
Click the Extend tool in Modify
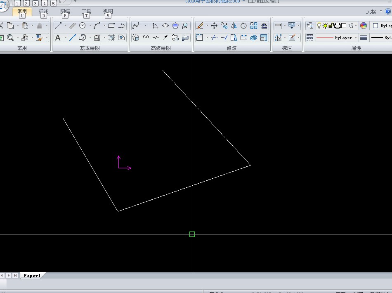224,38
